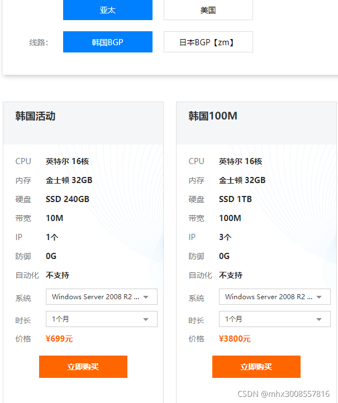The image size is (338, 403).
Task: Open the 时长 dropdown in 韩国100M card
Action: (274, 319)
